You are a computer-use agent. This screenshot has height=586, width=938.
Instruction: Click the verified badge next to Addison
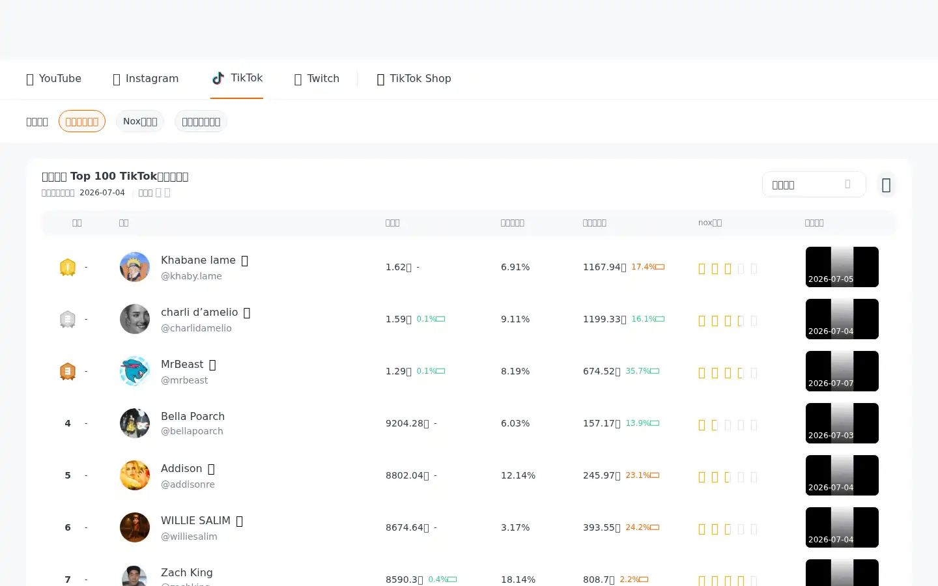pyautogui.click(x=211, y=469)
